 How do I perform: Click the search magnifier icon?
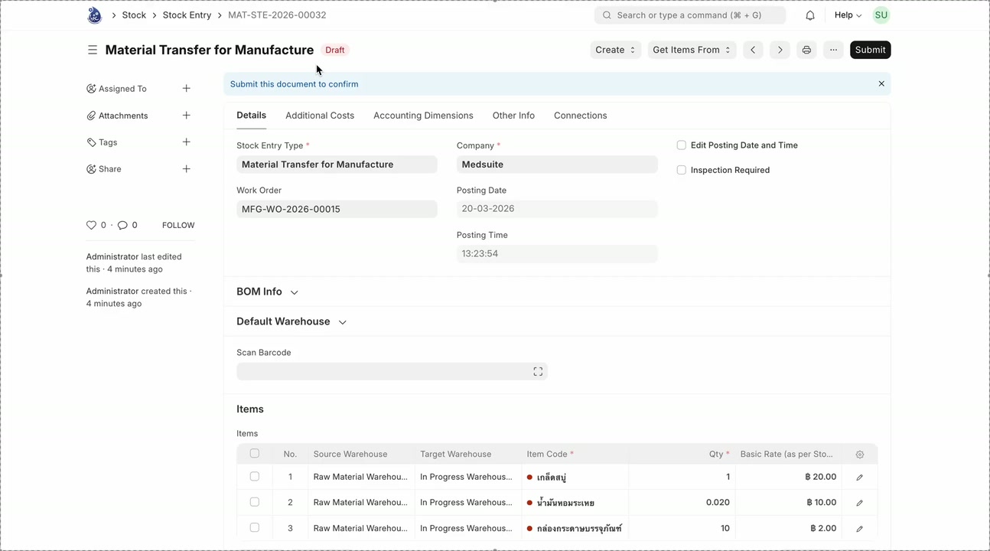tap(607, 15)
